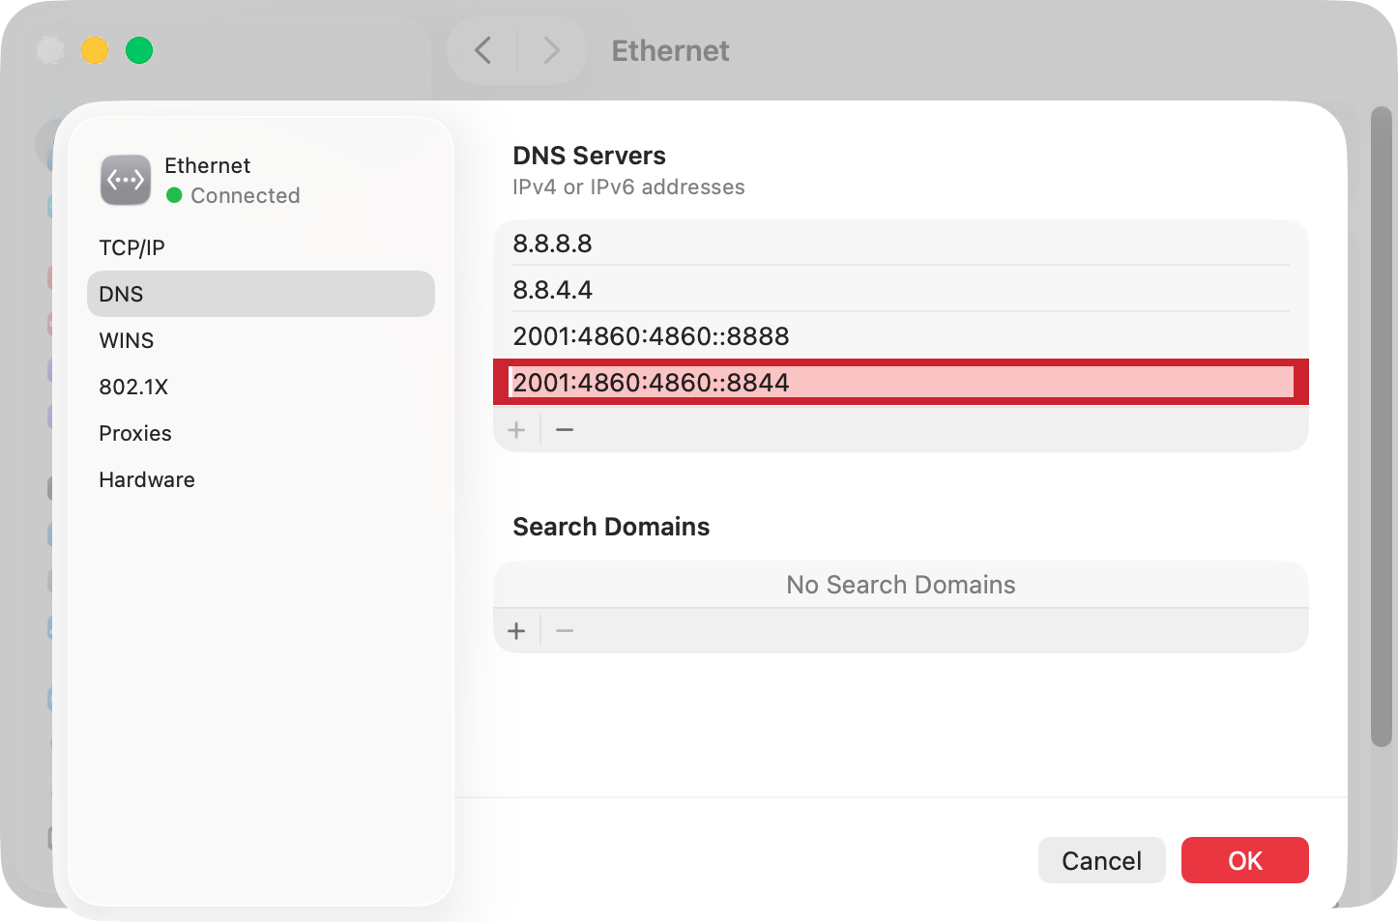The image size is (1398, 922).
Task: Click the 8.8.8.8 DNS server field
Action: coord(901,244)
